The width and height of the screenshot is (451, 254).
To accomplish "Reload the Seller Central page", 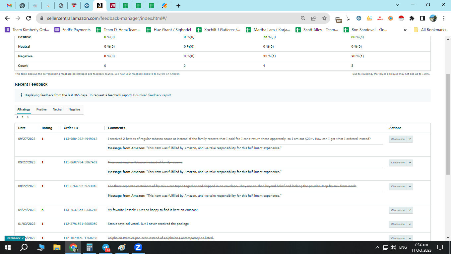I will point(29,18).
